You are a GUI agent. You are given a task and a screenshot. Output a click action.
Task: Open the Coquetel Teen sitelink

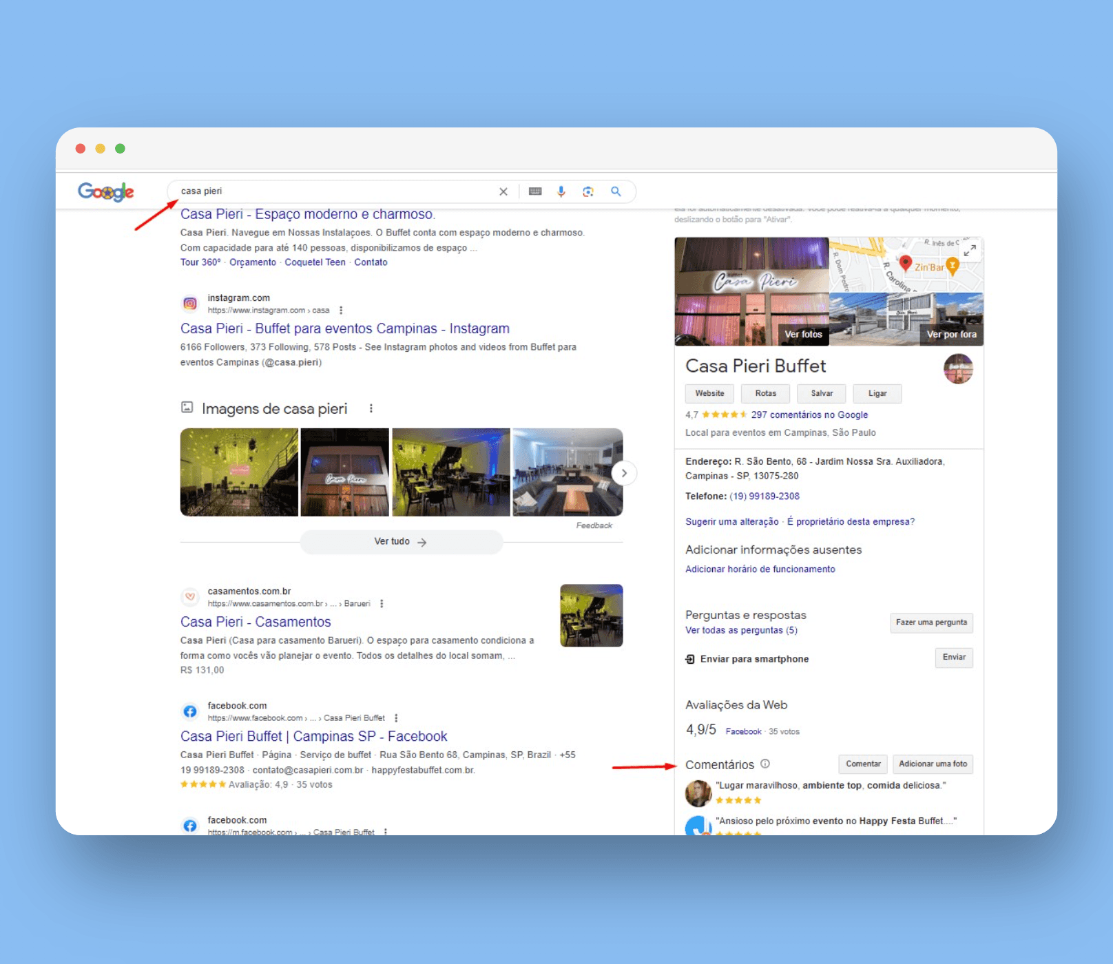[315, 262]
